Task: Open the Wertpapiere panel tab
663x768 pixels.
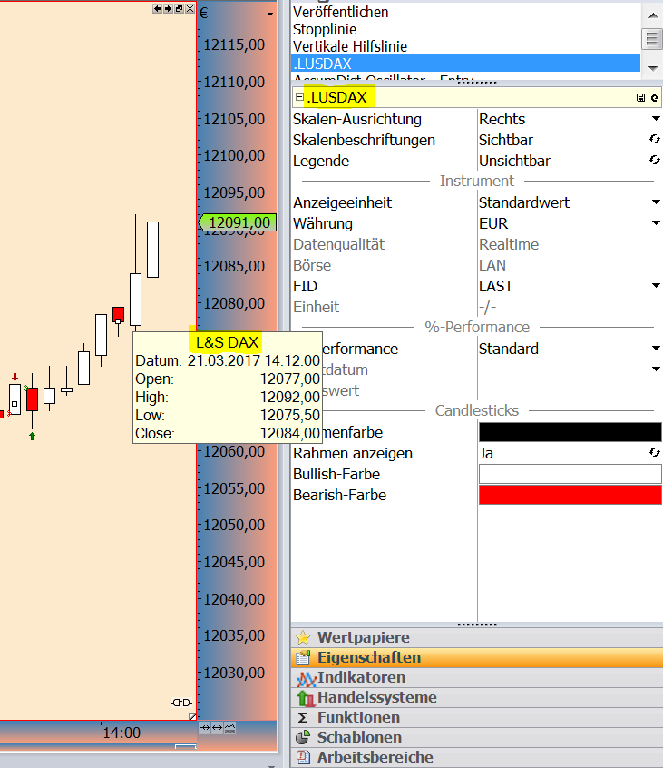Action: 477,637
